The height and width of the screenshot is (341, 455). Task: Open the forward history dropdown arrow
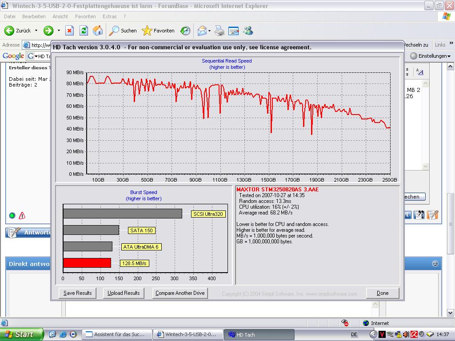pyautogui.click(x=59, y=31)
